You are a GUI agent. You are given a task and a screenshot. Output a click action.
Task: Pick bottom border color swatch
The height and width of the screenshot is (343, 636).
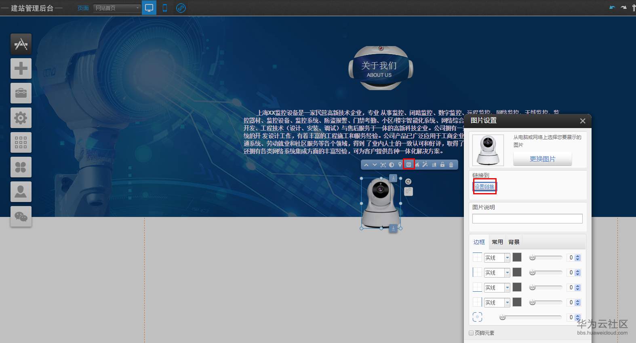pos(517,287)
